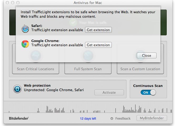Get the TrafficLight extension for Chrome

click(98, 45)
